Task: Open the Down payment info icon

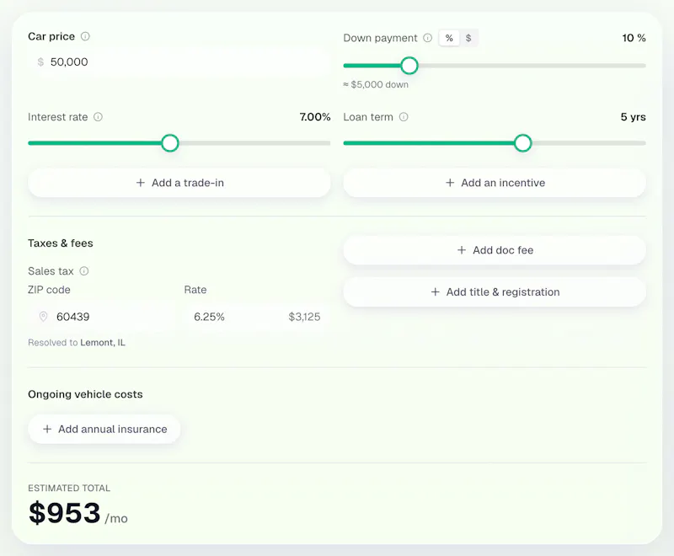Action: tap(427, 38)
